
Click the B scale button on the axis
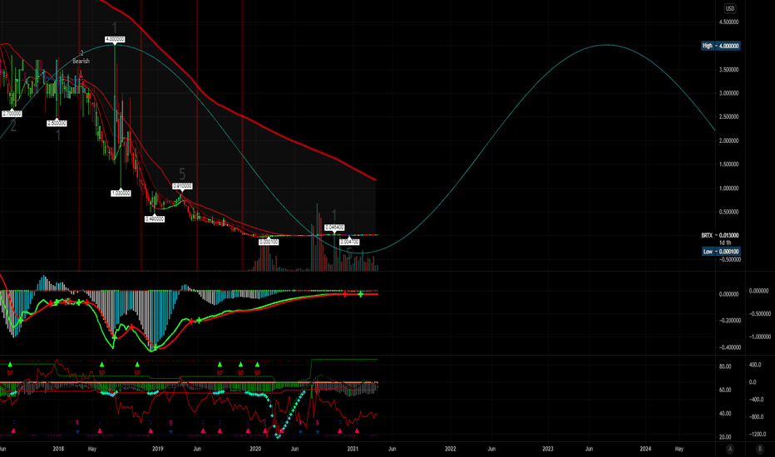[760, 449]
